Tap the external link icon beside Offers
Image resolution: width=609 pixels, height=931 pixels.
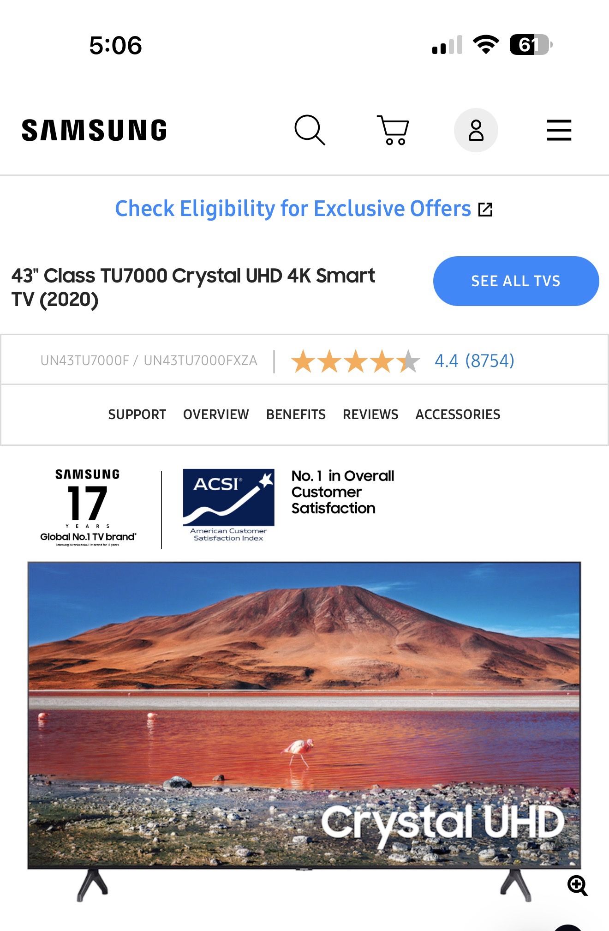[485, 210]
